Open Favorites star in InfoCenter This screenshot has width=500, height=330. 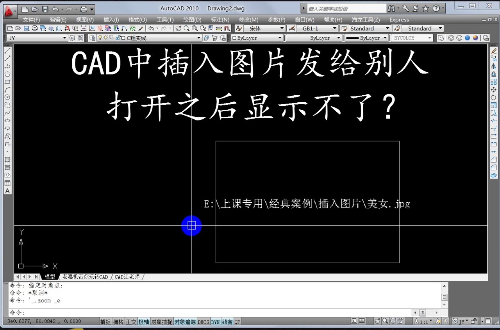coord(426,8)
